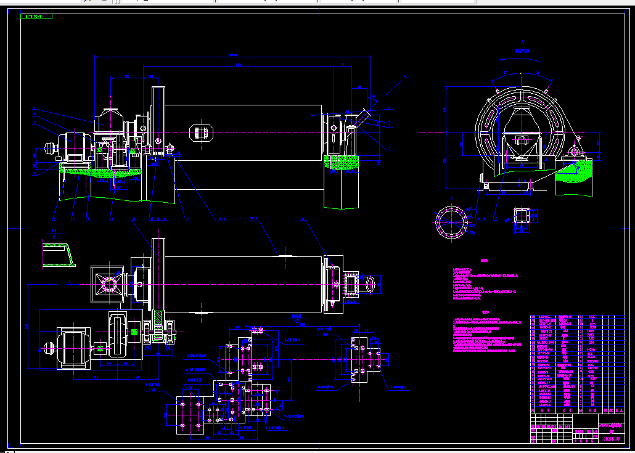Select the square feed hopper in the plan view
Image resolution: width=635 pixels, height=453 pixels.
tap(107, 284)
